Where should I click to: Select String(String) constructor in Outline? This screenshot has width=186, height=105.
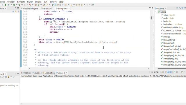click(x=169, y=40)
